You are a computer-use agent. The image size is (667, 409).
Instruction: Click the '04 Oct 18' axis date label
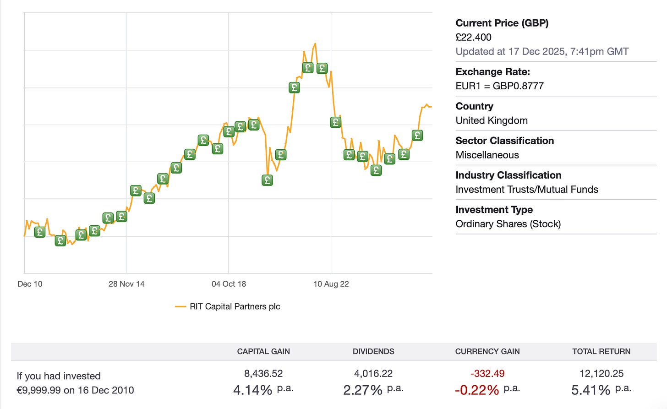click(229, 284)
